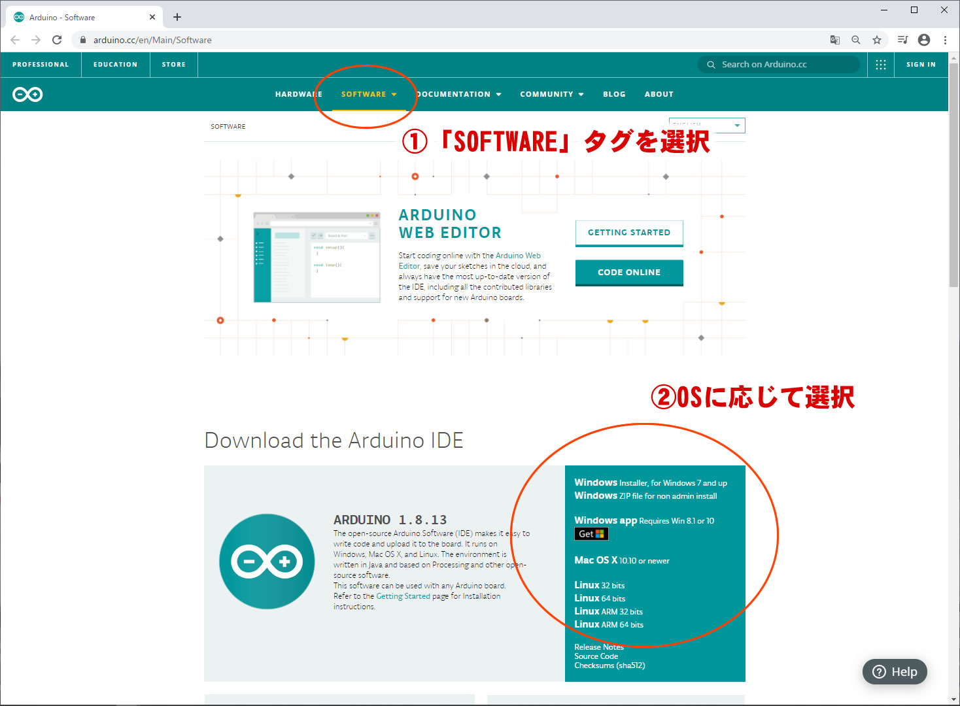Close the Arduino - Software tab
Screen dimensions: 960x706
(152, 17)
